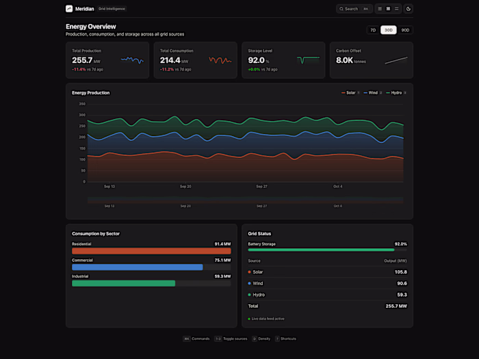The width and height of the screenshot is (479, 359).
Task: Click the Shortcuts hint in footer
Action: [285, 338]
